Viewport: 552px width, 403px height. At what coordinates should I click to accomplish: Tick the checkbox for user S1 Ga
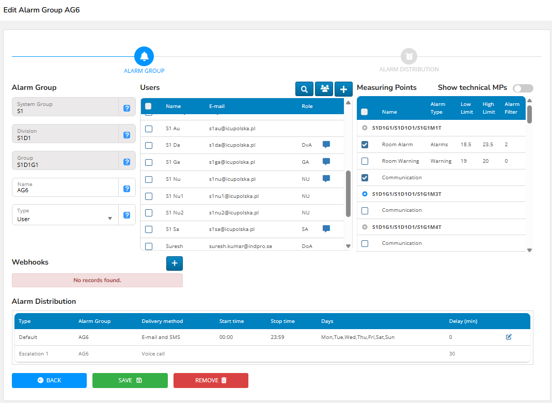(149, 162)
